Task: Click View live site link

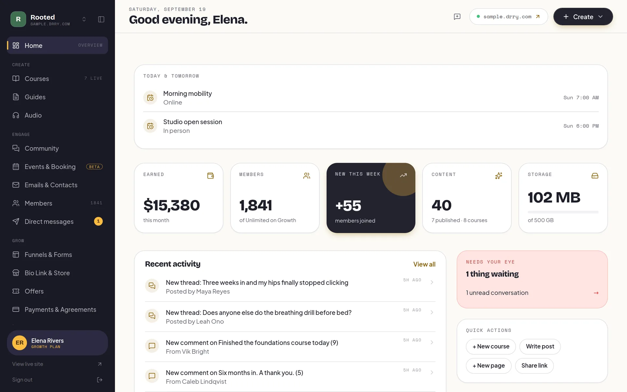Action: click(x=57, y=364)
